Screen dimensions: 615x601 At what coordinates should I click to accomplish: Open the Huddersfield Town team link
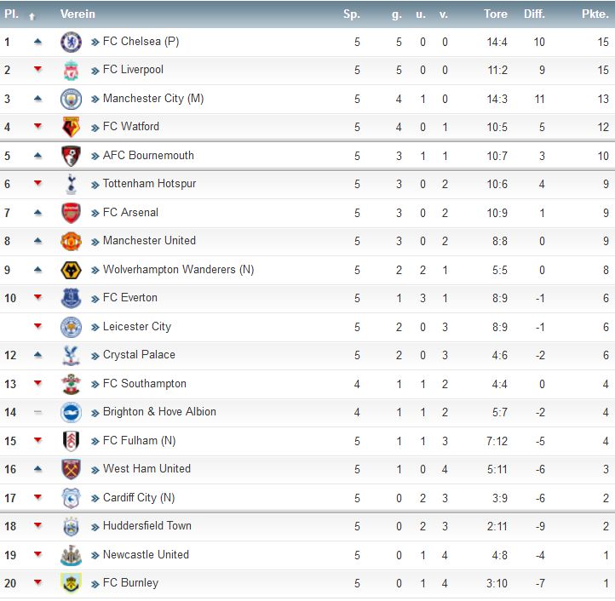click(x=147, y=526)
